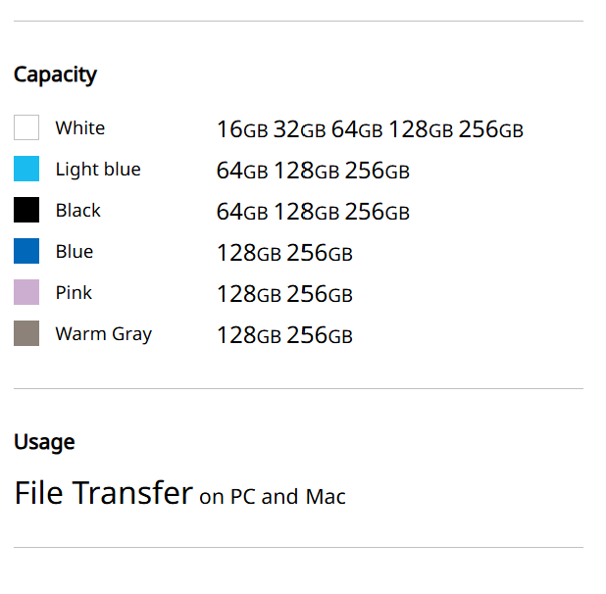Image resolution: width=606 pixels, height=594 pixels.
Task: Select 256GB capacity in the Warm Gray row
Action: (320, 335)
